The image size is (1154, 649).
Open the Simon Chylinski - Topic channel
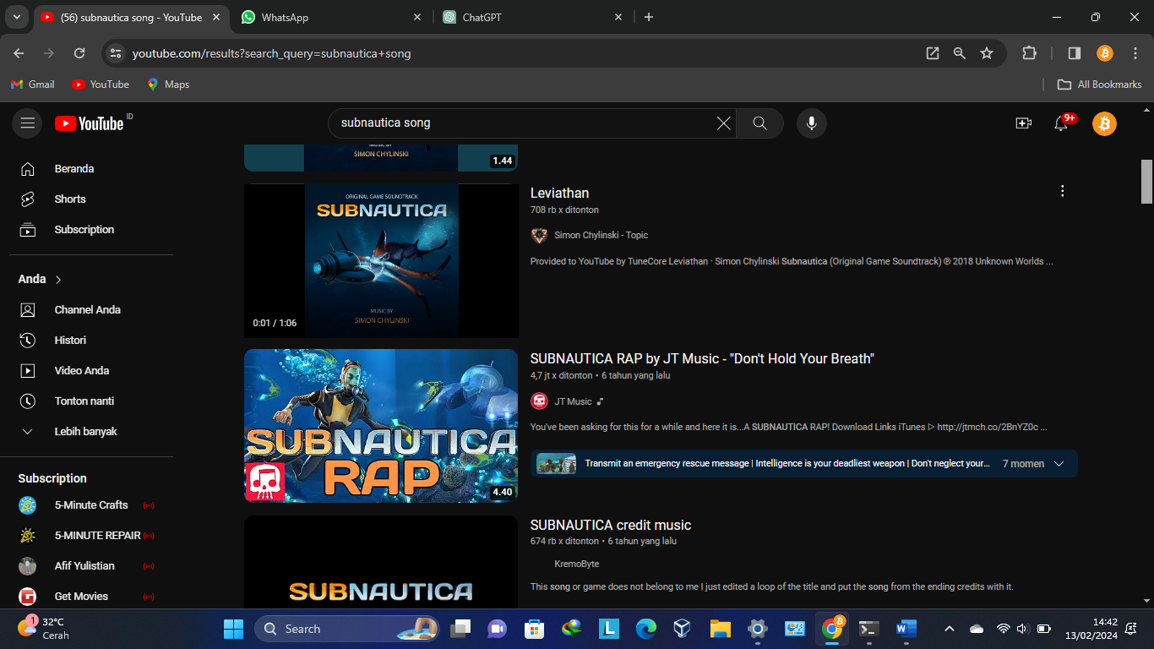click(601, 235)
